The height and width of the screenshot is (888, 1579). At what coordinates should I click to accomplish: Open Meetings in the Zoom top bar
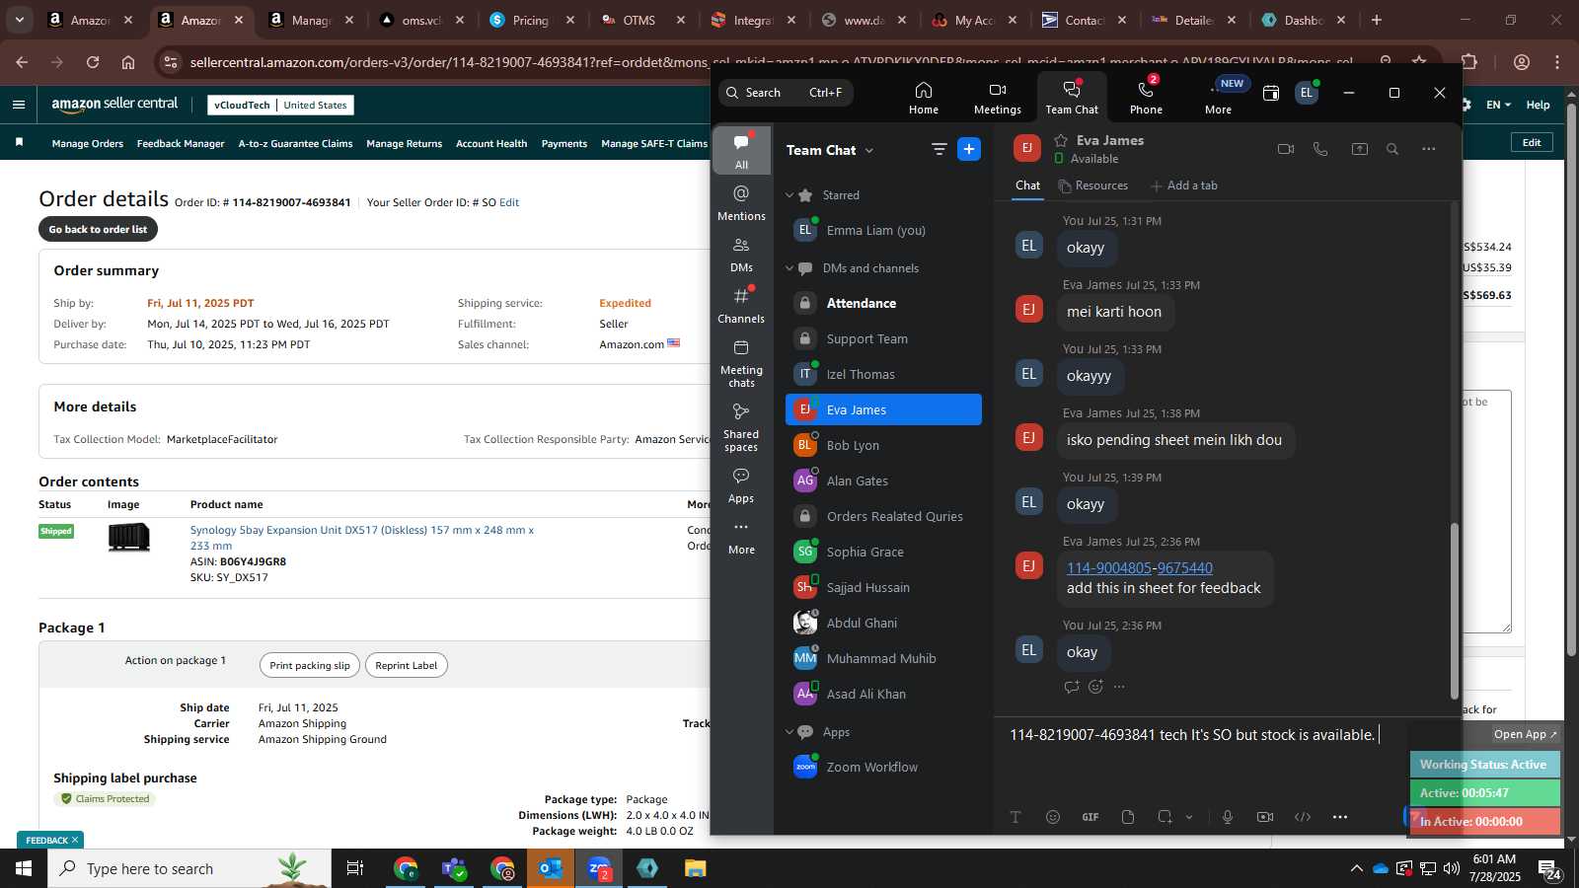[997, 98]
